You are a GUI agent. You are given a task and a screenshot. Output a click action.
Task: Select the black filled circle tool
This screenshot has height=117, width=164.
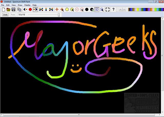(x=87, y=9)
